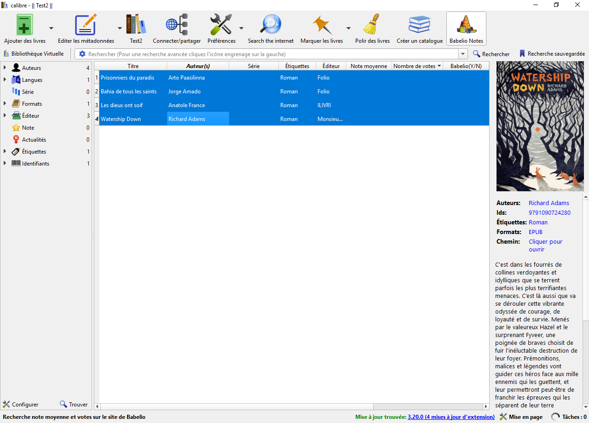Viewport: 589px width, 423px height.
Task: Open Richard Adams author link
Action: 549,203
